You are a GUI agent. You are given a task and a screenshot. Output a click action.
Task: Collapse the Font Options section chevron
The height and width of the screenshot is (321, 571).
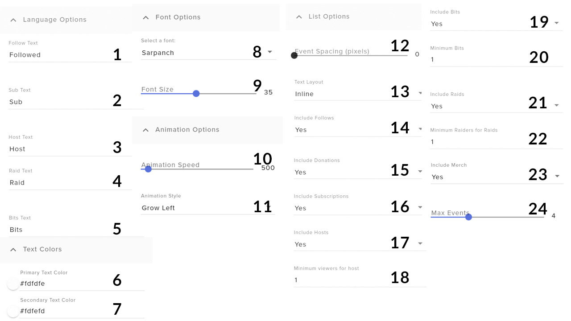point(145,17)
